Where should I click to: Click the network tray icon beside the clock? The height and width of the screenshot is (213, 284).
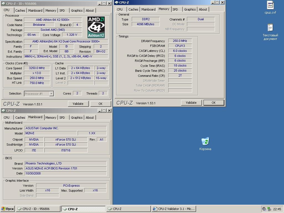click(269, 209)
